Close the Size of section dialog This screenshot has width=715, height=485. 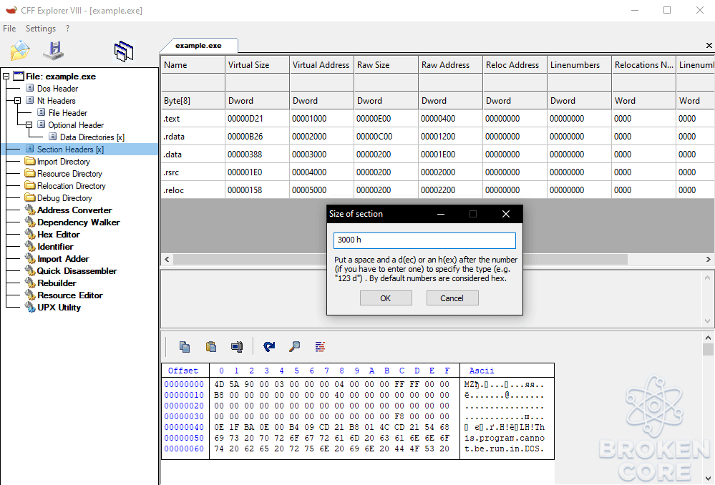click(506, 214)
